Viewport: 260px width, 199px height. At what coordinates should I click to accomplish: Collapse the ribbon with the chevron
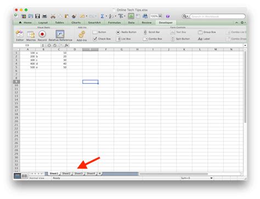tap(236, 22)
